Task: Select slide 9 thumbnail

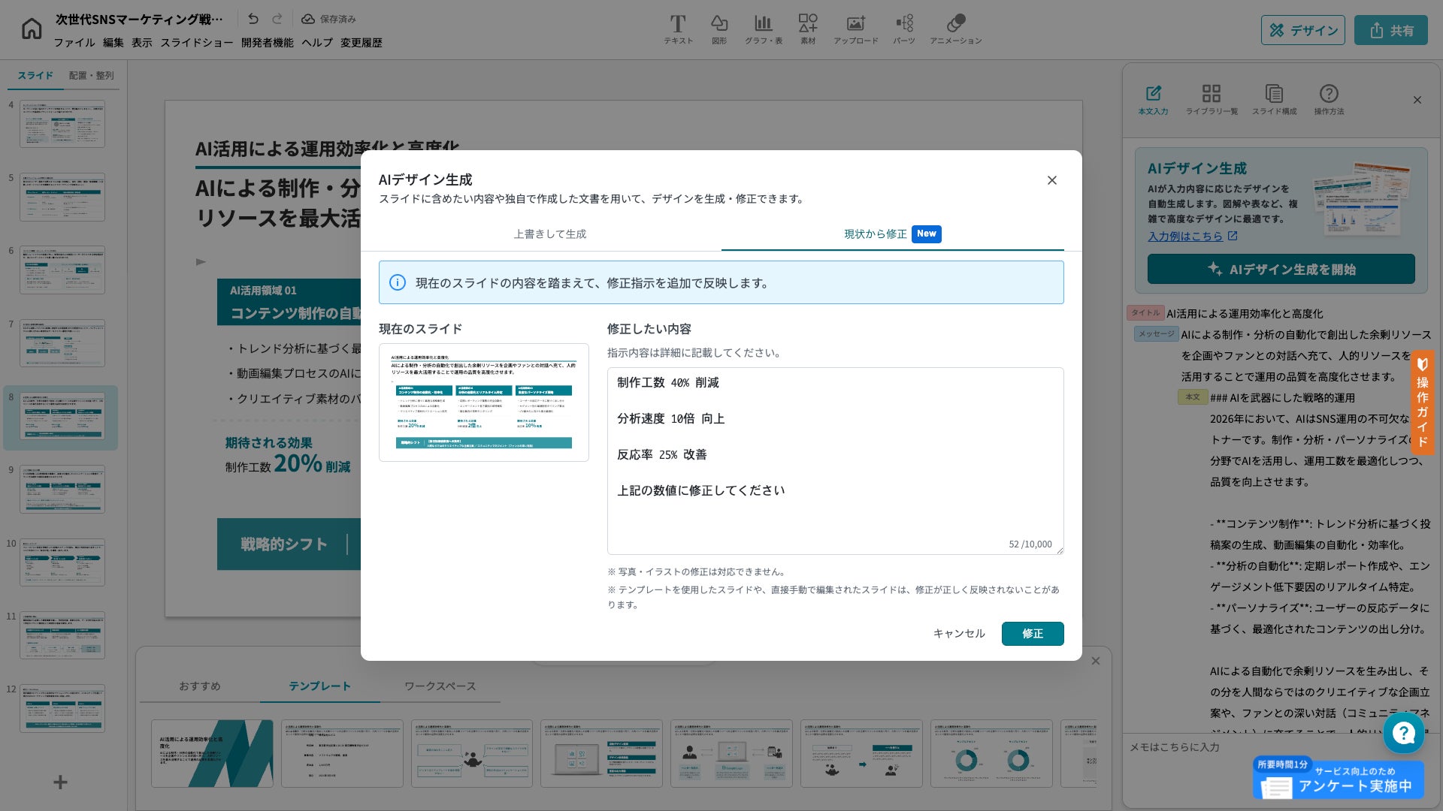Action: (x=62, y=489)
